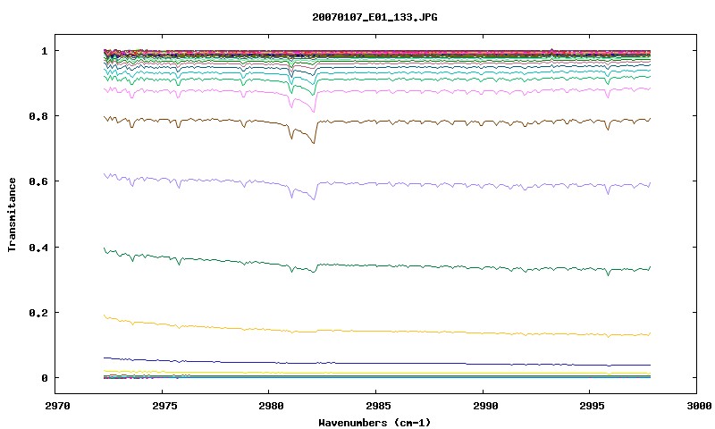Click the y-axis tick label 0.4
The width and height of the screenshot is (715, 429).
click(x=38, y=247)
